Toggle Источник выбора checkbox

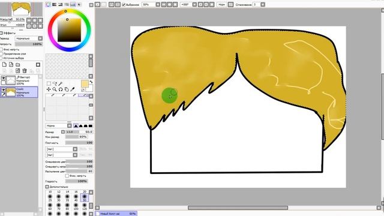click(x=1, y=58)
